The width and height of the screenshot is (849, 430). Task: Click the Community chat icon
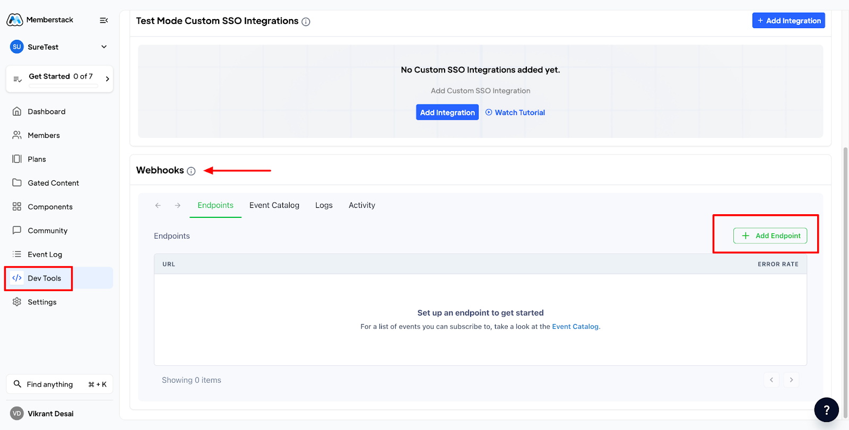[17, 230]
